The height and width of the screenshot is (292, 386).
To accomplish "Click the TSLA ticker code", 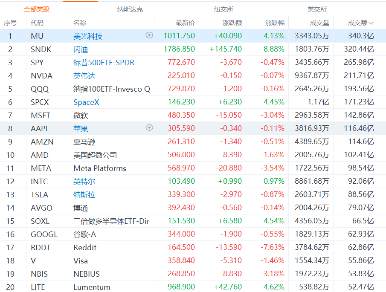I will point(39,194).
